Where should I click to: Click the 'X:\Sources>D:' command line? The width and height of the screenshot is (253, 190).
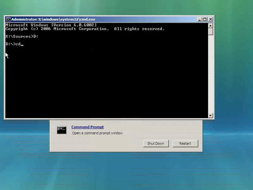pyautogui.click(x=22, y=36)
